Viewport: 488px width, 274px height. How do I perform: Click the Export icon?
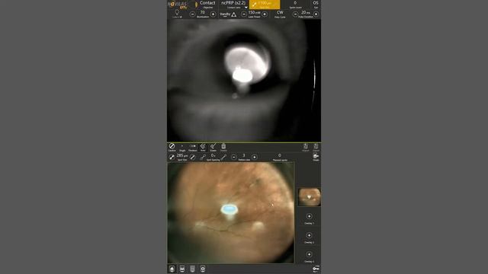pos(316,147)
